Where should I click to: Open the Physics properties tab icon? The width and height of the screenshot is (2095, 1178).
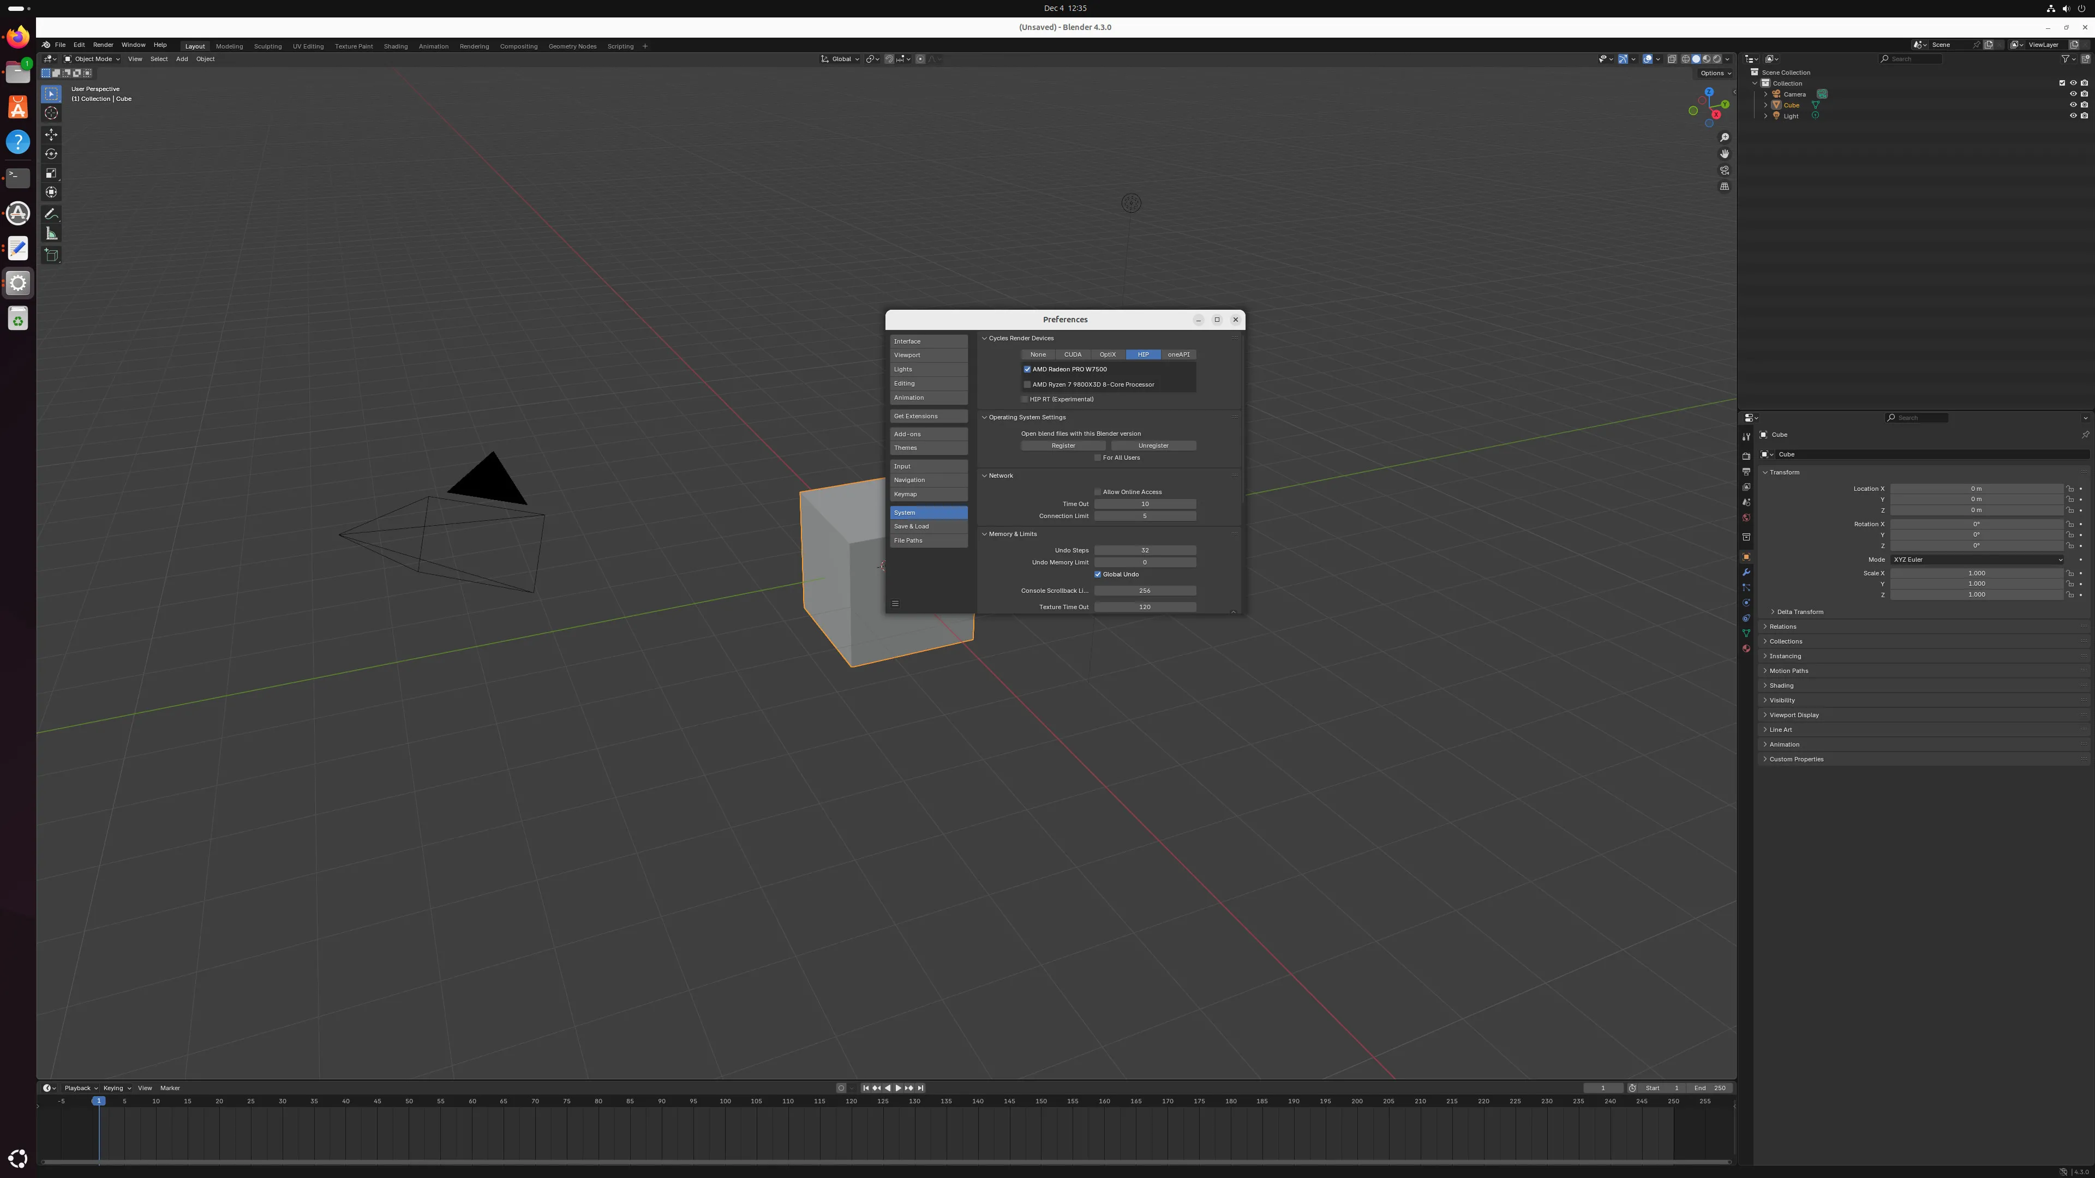pyautogui.click(x=1746, y=603)
